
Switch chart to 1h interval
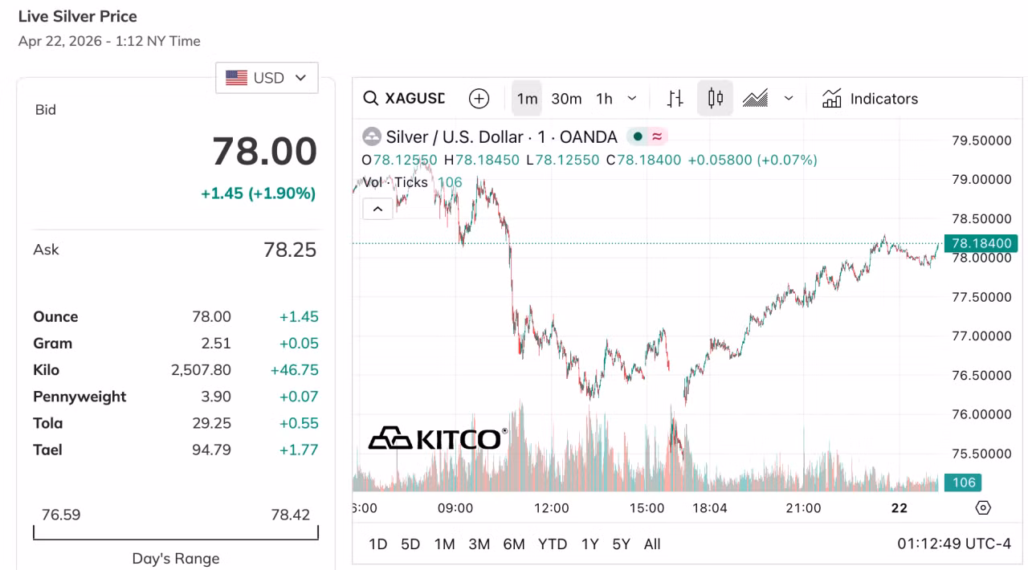[x=604, y=99]
